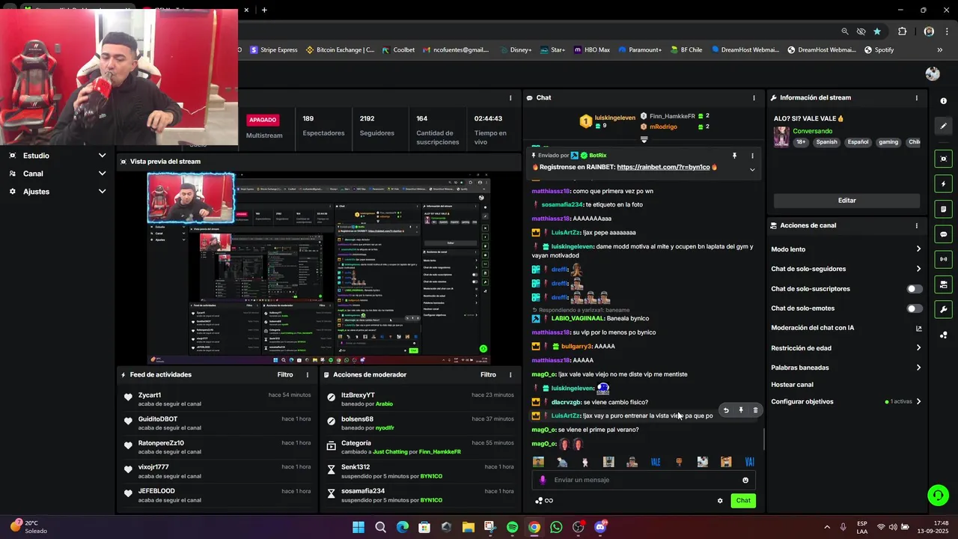The height and width of the screenshot is (539, 958).
Task: Open pinned message three-dot options
Action: click(752, 156)
